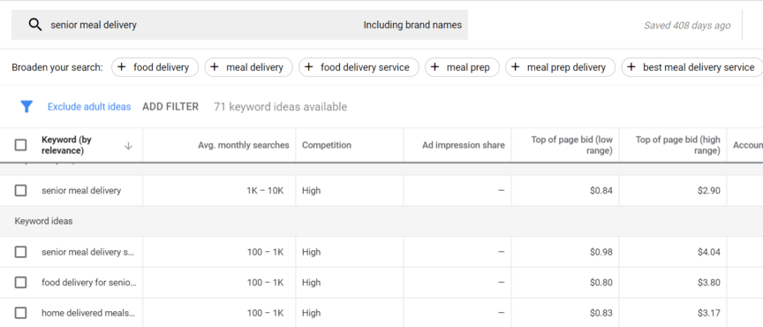Sort by the Competition column header
The image size is (763, 327).
click(x=327, y=145)
